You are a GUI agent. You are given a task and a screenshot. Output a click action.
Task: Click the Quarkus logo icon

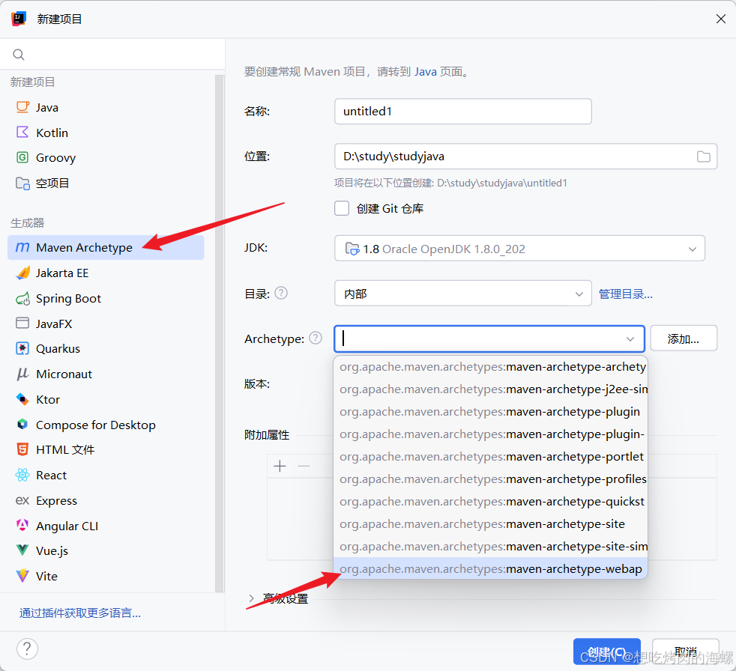click(x=22, y=348)
